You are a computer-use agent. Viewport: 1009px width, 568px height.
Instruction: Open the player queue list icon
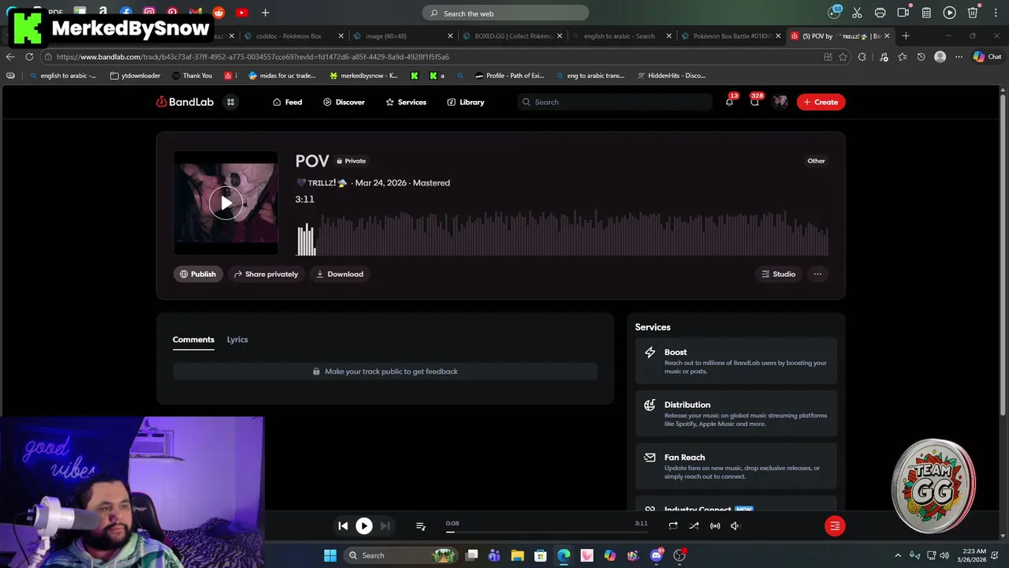pos(420,526)
